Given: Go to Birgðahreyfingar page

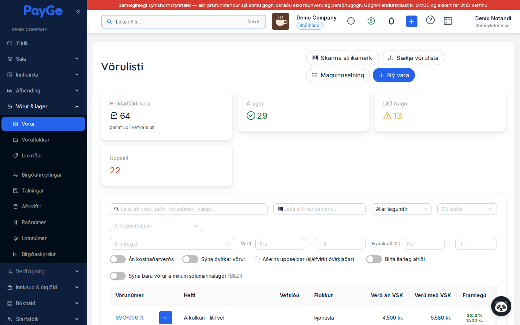Looking at the screenshot, I should (43, 175).
